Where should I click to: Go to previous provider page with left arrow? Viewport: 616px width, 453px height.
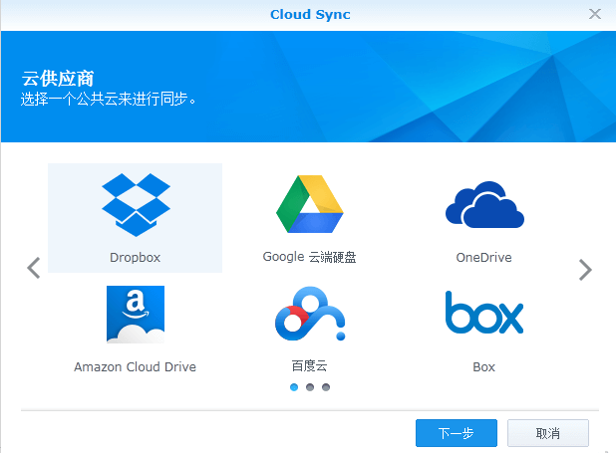coord(33,268)
